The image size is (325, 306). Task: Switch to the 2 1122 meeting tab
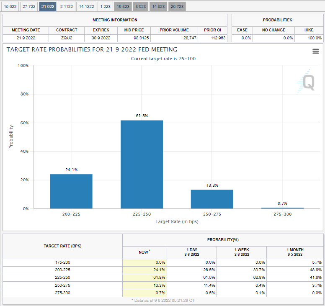(x=67, y=6)
